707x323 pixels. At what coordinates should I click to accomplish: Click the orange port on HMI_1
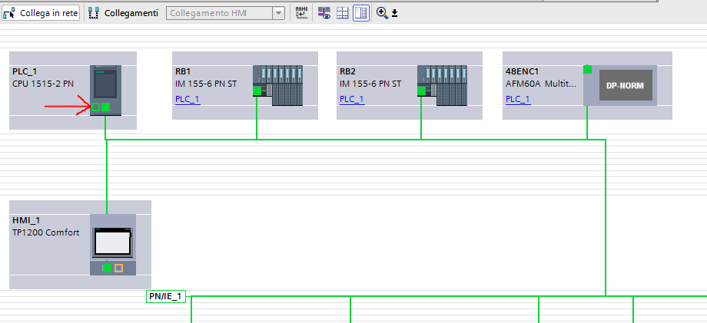(118, 268)
